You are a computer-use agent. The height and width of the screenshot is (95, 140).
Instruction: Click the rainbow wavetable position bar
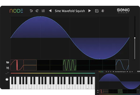click(53, 73)
